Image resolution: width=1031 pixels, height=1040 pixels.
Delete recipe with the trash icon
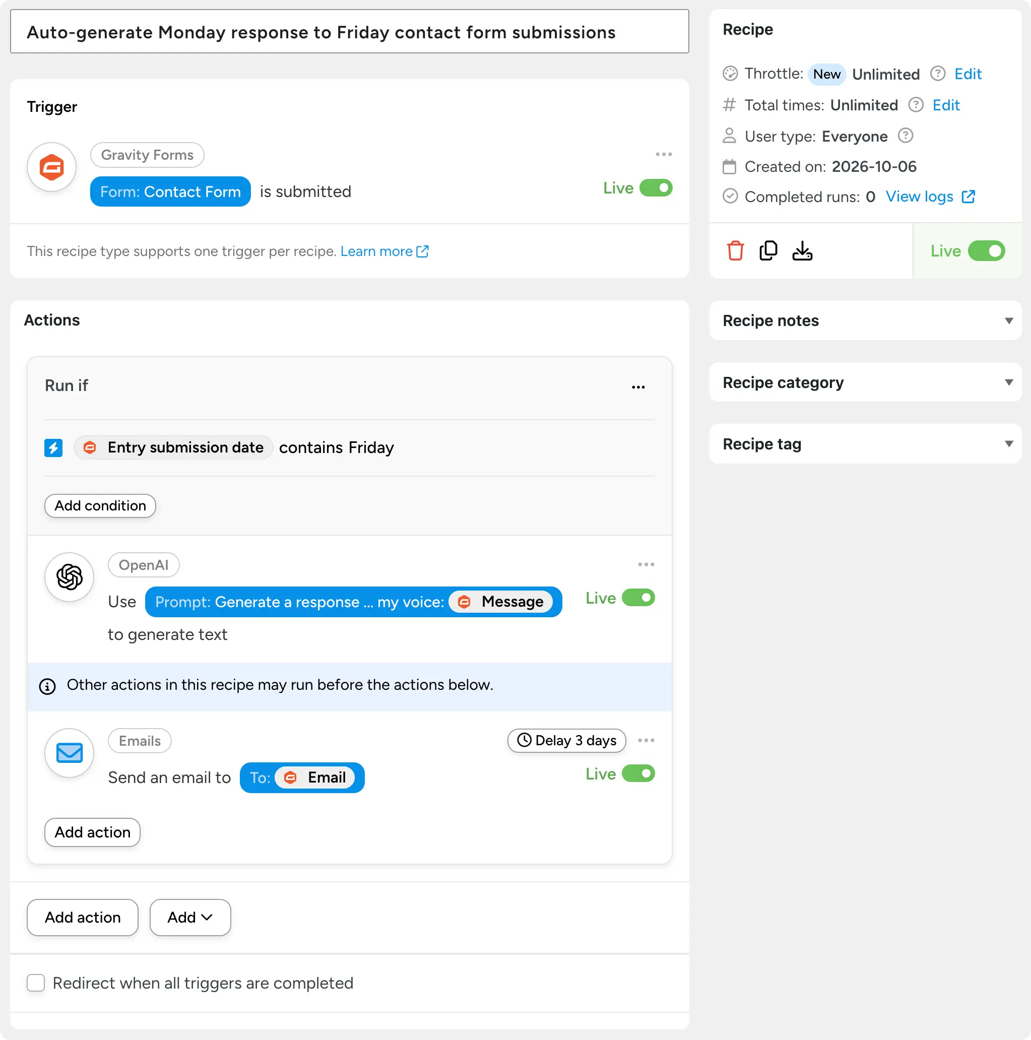pos(735,251)
